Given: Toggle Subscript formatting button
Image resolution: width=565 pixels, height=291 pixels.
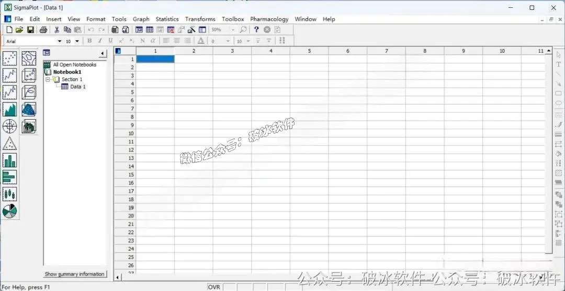Looking at the screenshot, I should [x=132, y=41].
